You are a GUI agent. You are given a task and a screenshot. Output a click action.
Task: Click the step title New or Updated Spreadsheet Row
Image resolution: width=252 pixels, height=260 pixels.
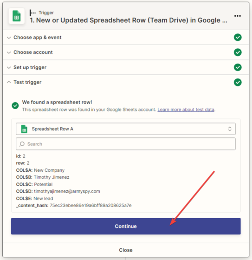point(129,20)
